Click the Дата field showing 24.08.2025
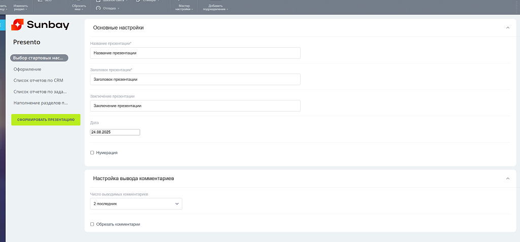This screenshot has width=520, height=242. (115, 132)
